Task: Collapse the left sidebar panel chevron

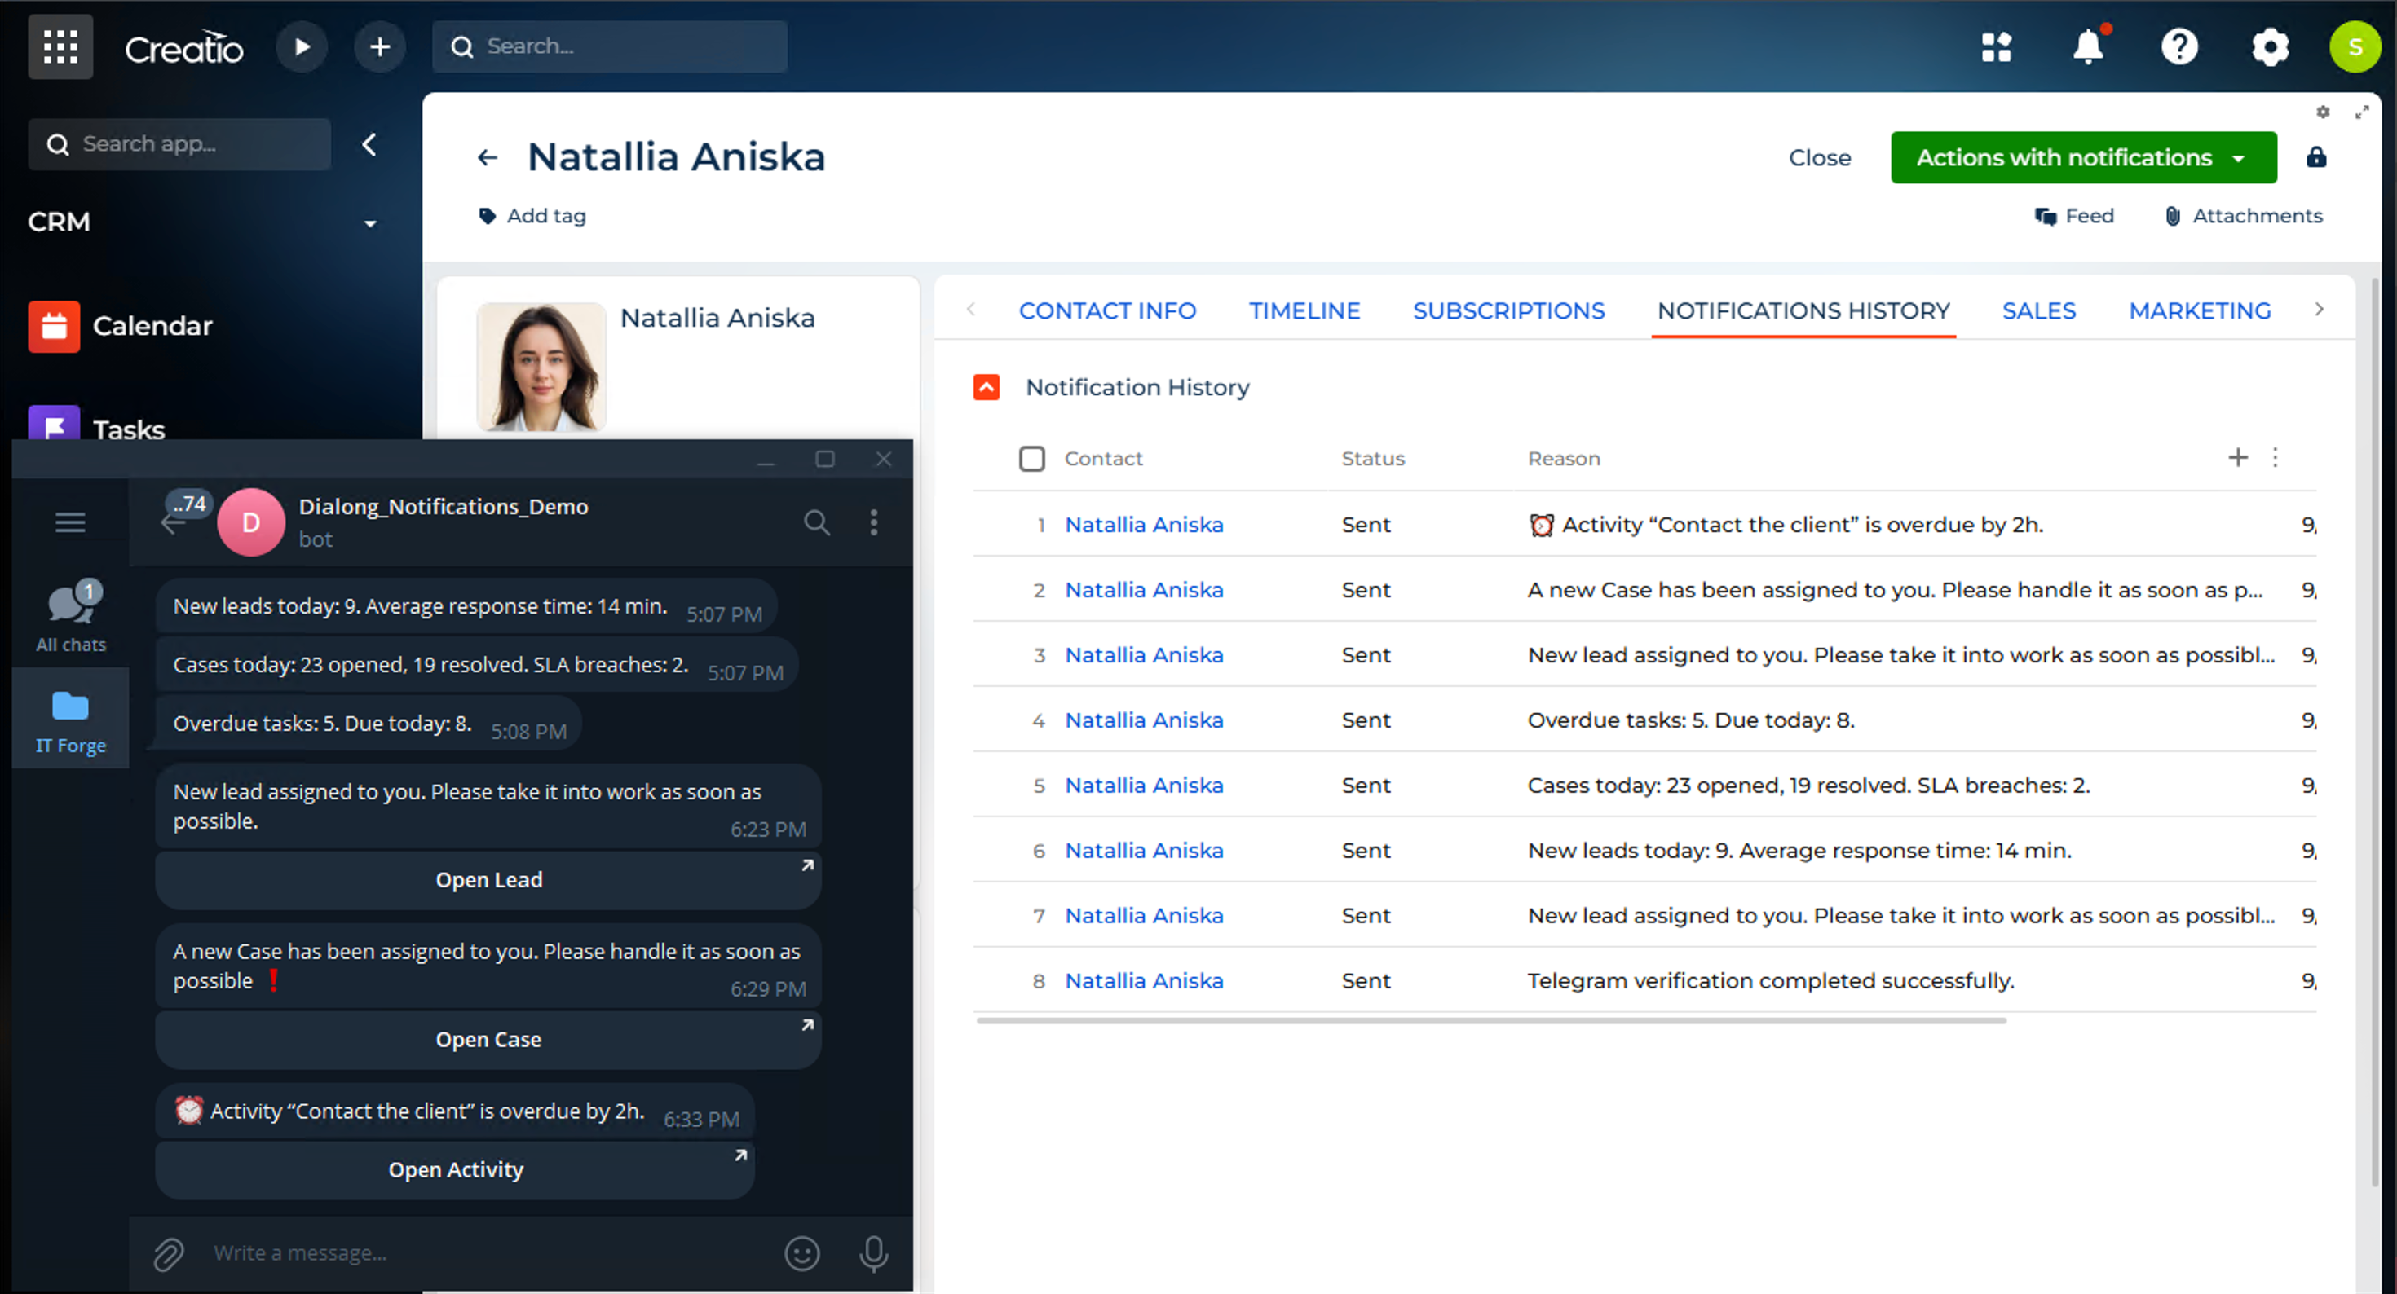Action: (369, 144)
